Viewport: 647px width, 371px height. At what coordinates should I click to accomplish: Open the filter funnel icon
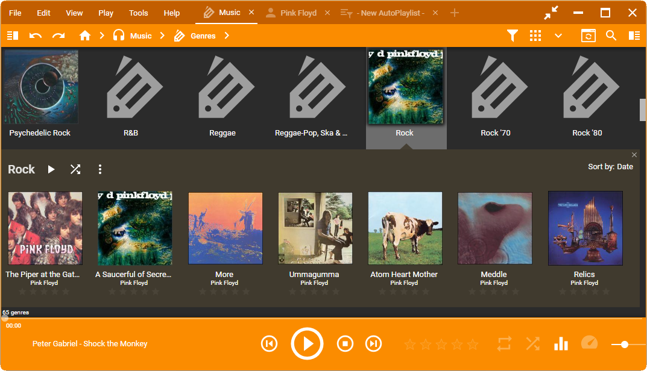(x=513, y=36)
